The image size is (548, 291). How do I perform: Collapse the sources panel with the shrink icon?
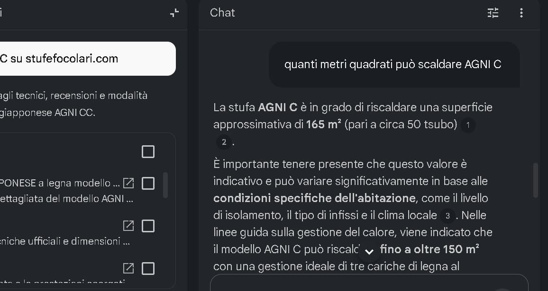174,13
